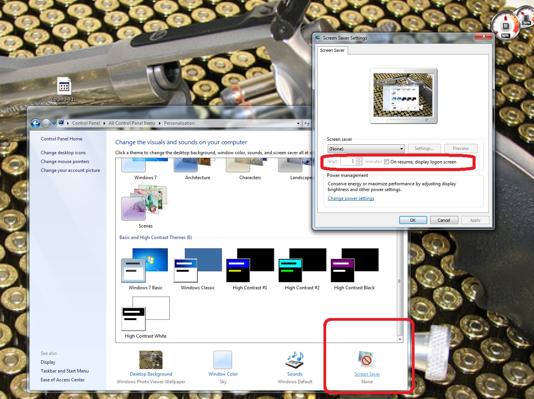Click 'Control Panel' in the address breadcrumb
This screenshot has height=399, width=534.
[86, 123]
